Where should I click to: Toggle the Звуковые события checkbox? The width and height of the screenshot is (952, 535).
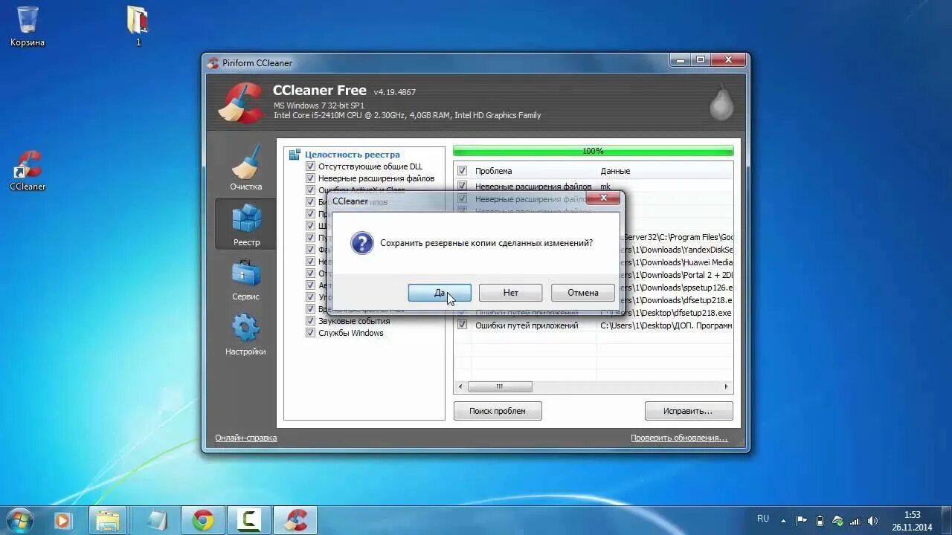pos(310,321)
